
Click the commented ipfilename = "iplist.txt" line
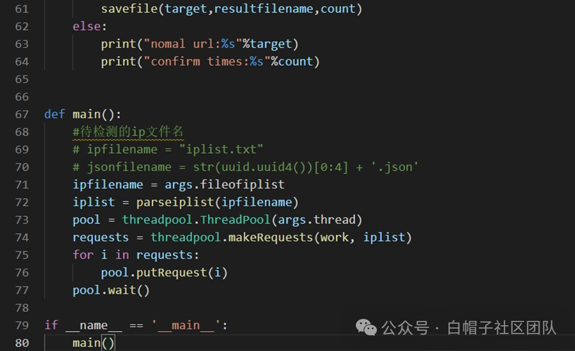[x=168, y=149]
